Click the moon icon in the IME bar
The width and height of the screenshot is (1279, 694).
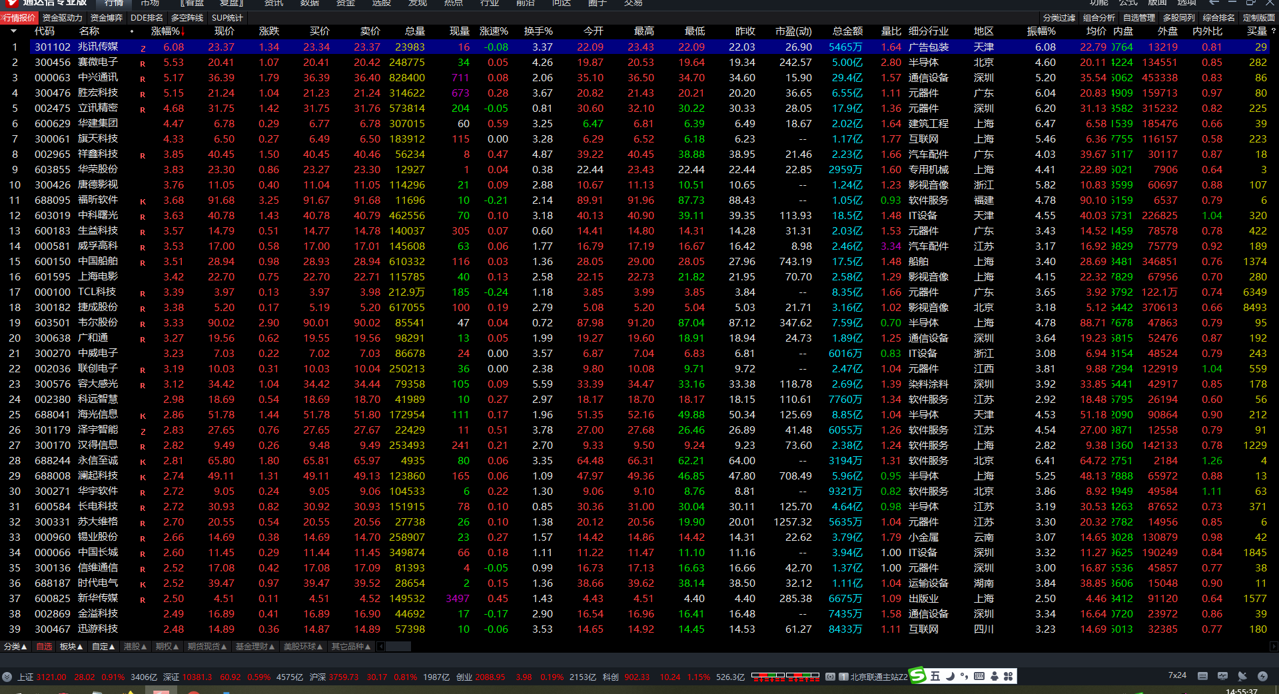pyautogui.click(x=950, y=676)
